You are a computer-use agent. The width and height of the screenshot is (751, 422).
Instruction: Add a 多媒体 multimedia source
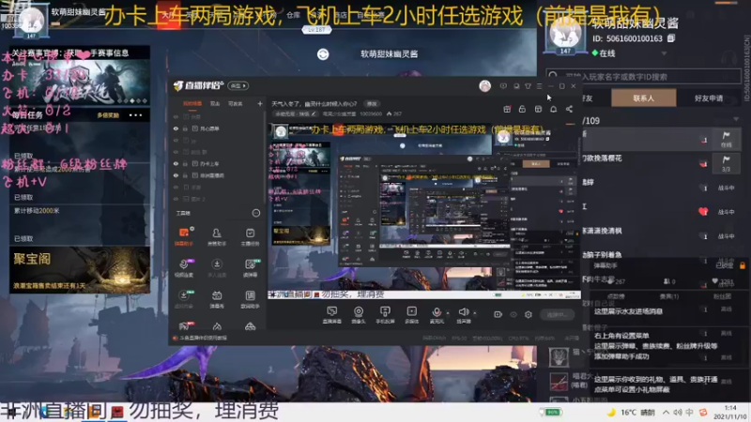[x=411, y=315]
